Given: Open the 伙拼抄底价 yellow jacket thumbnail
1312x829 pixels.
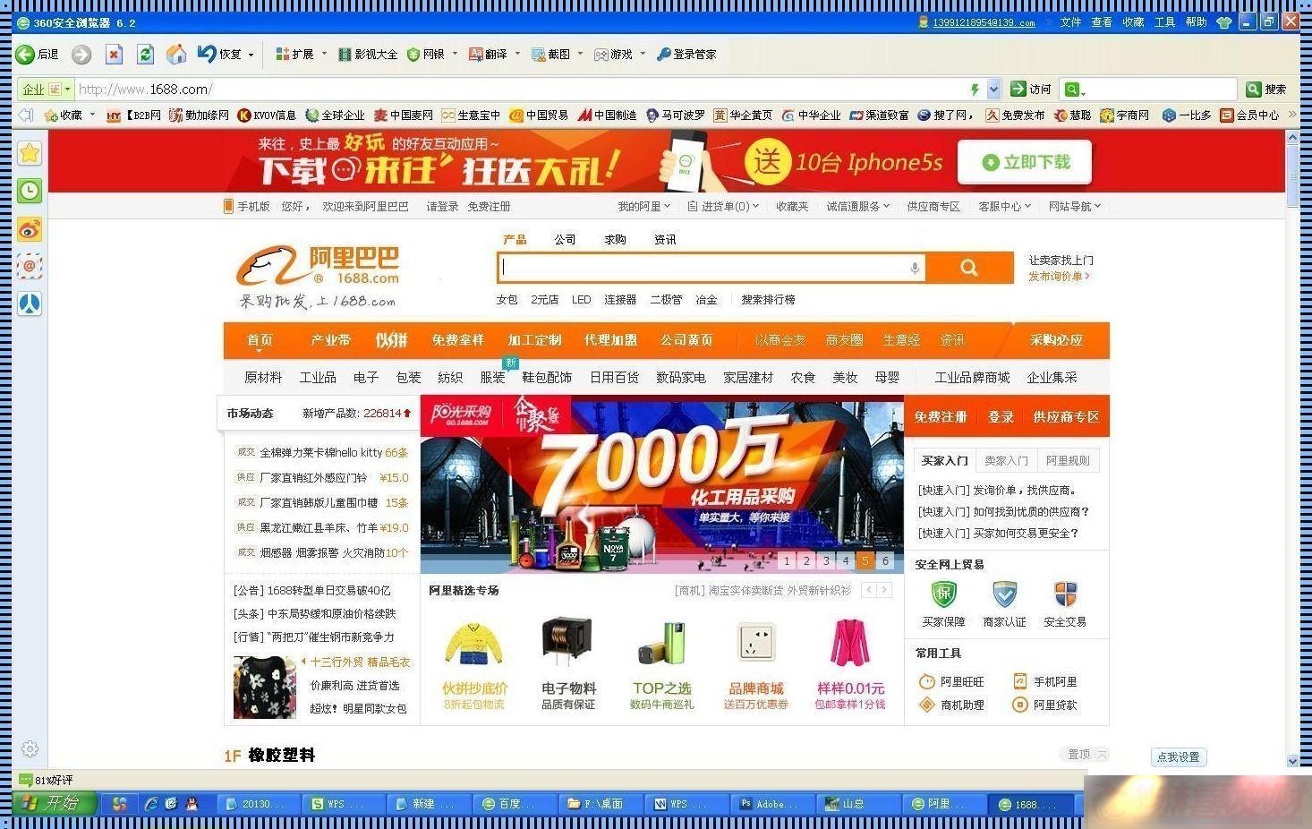Looking at the screenshot, I should 473,643.
